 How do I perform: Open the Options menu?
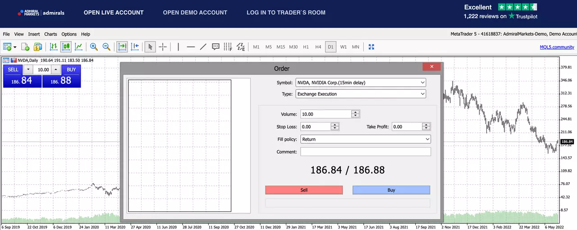[x=69, y=34]
